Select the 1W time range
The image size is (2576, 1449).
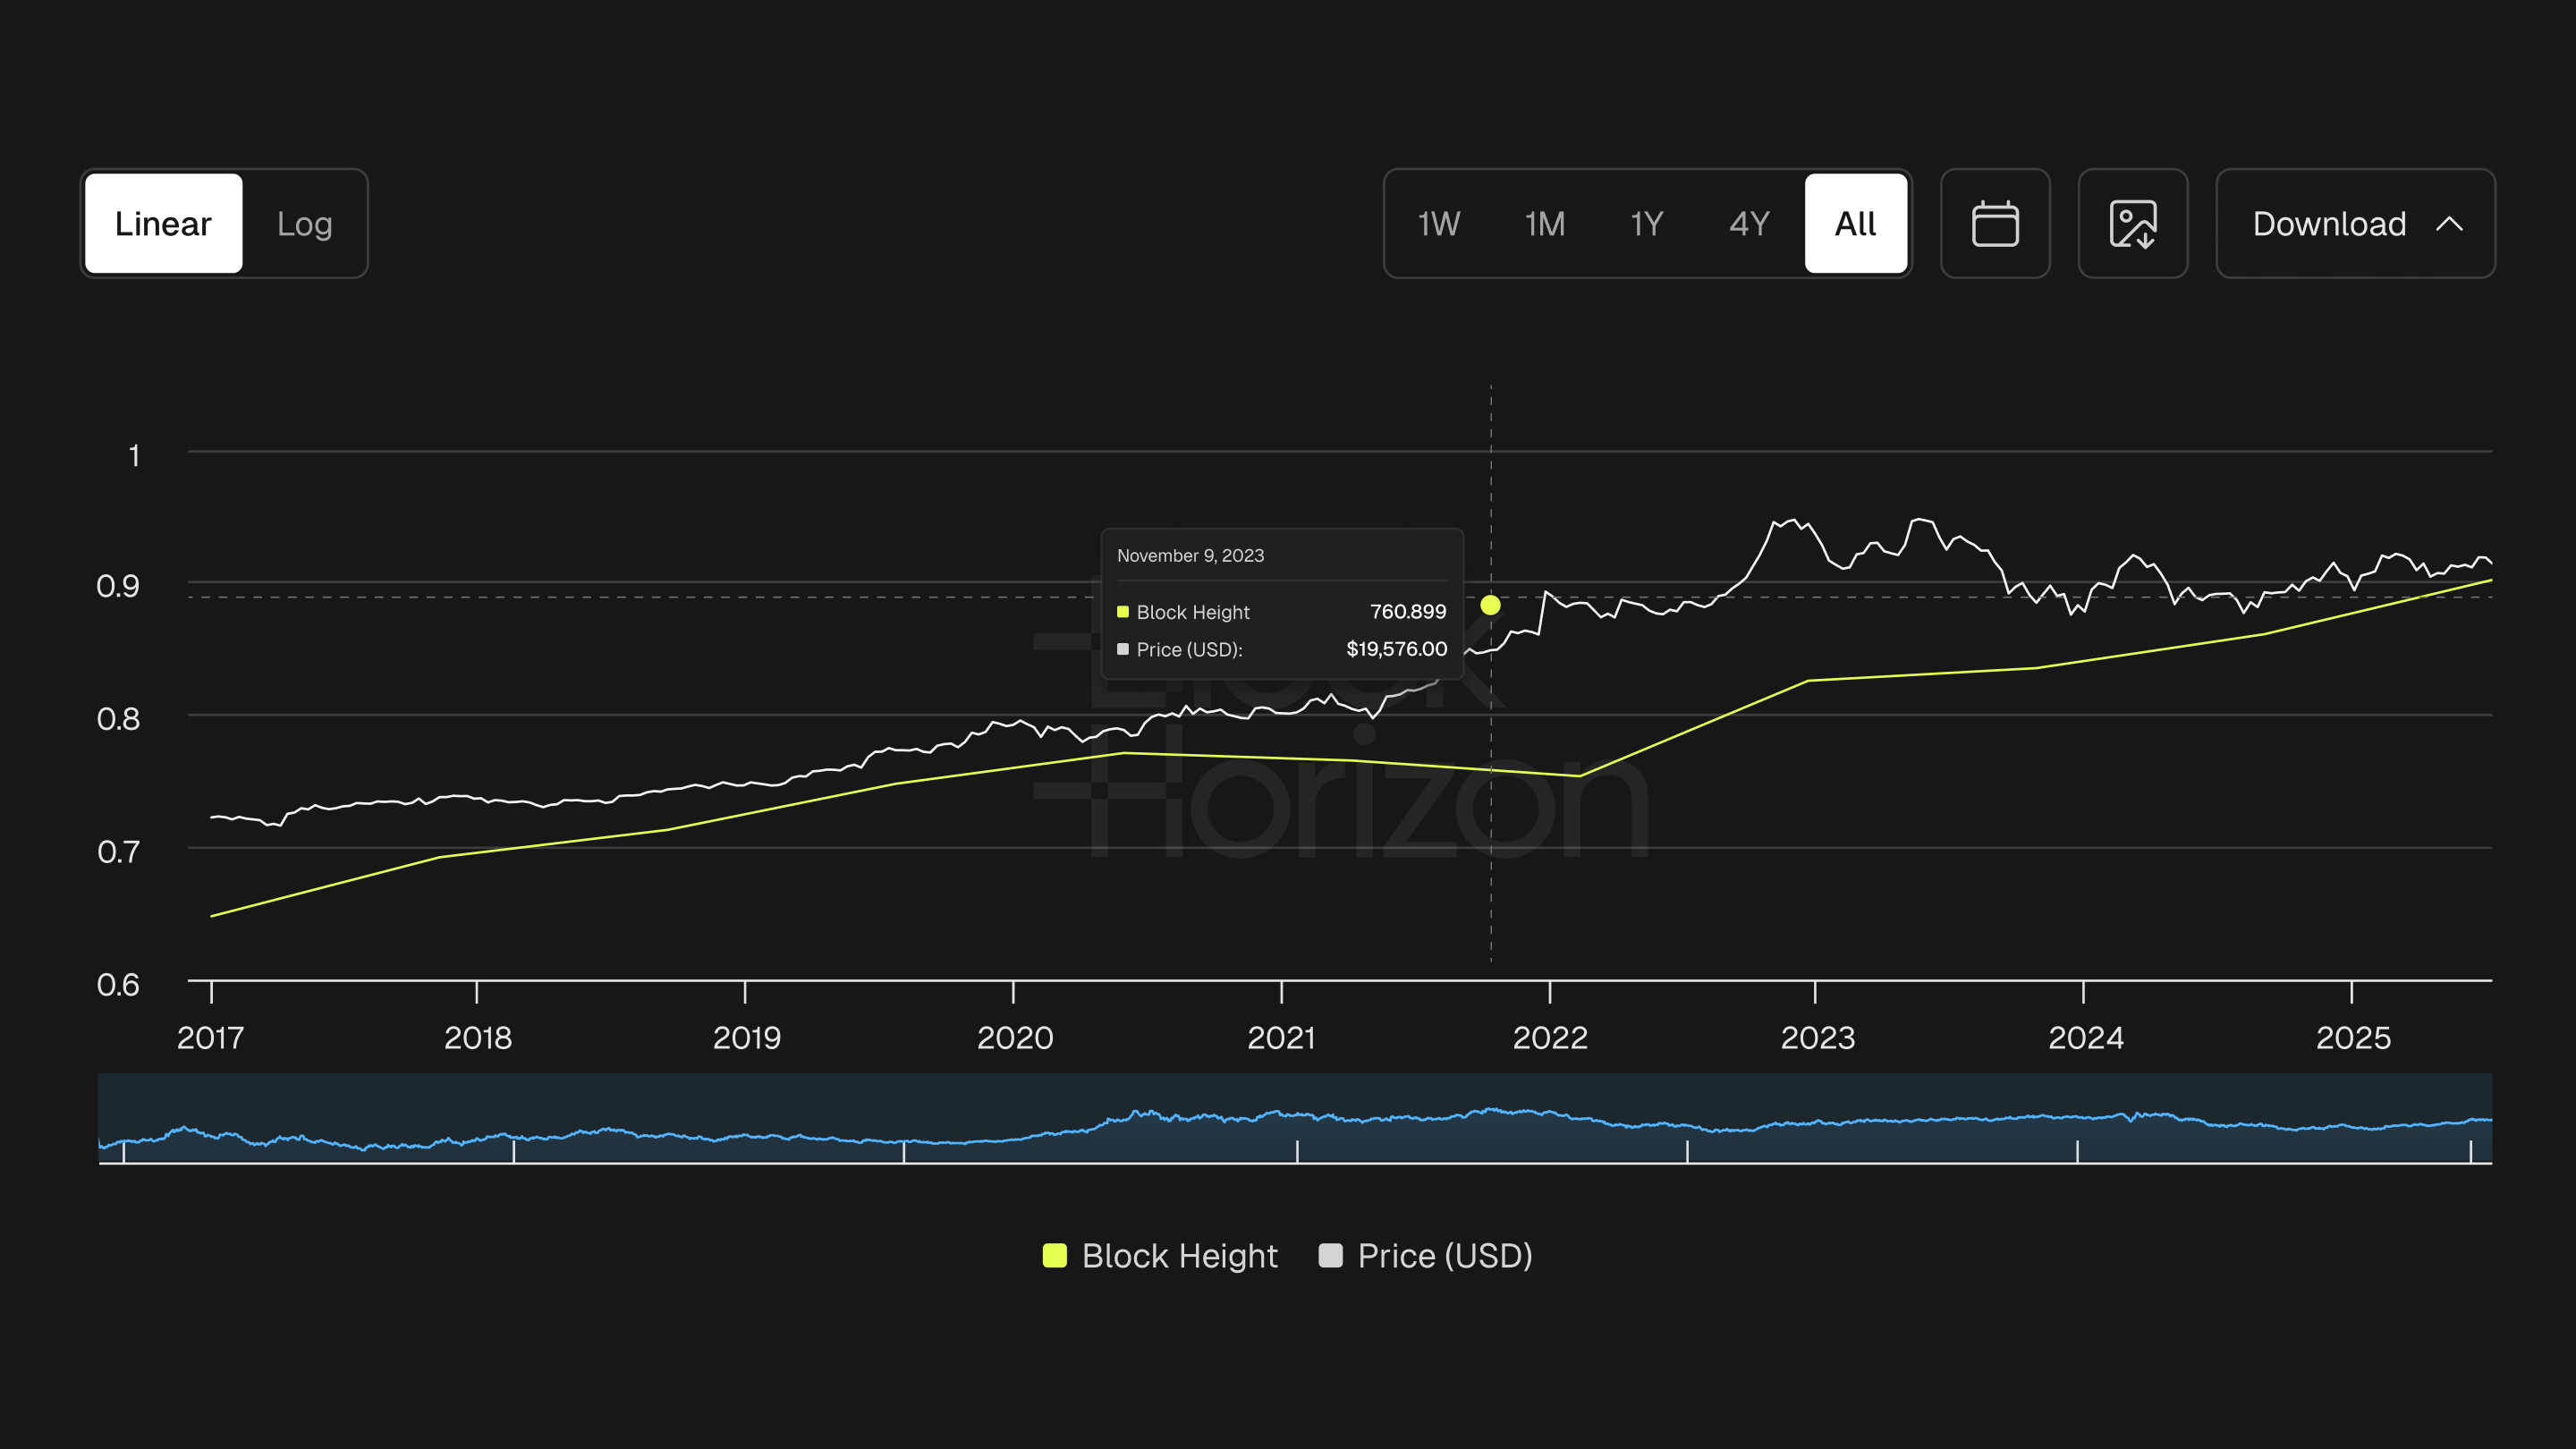coord(1438,223)
